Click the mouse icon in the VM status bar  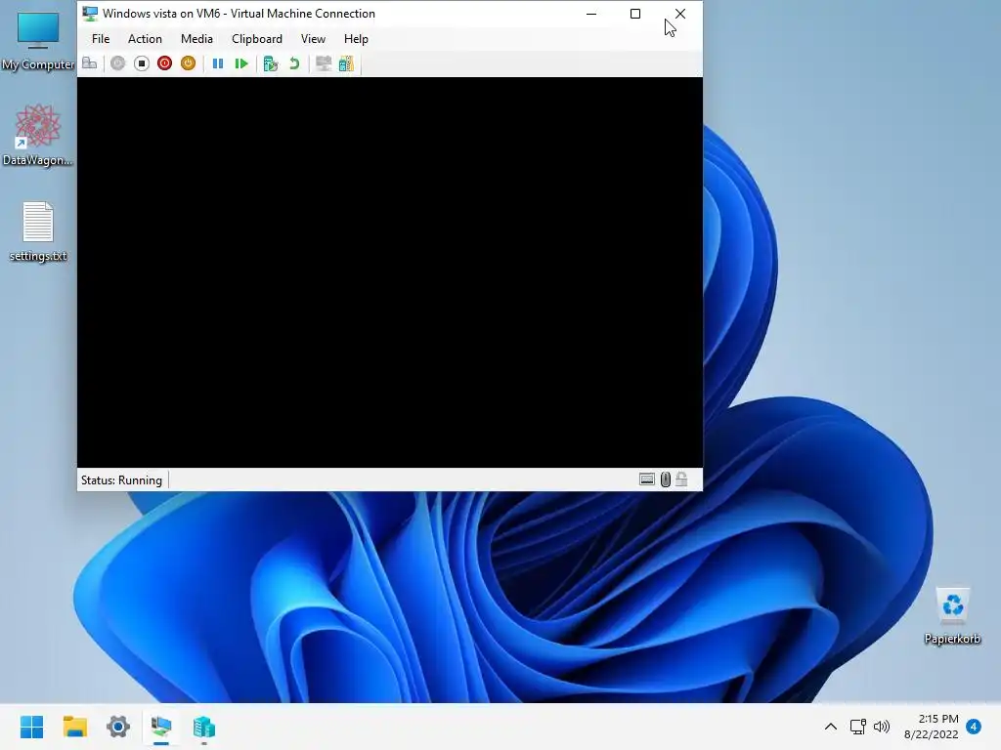point(665,479)
